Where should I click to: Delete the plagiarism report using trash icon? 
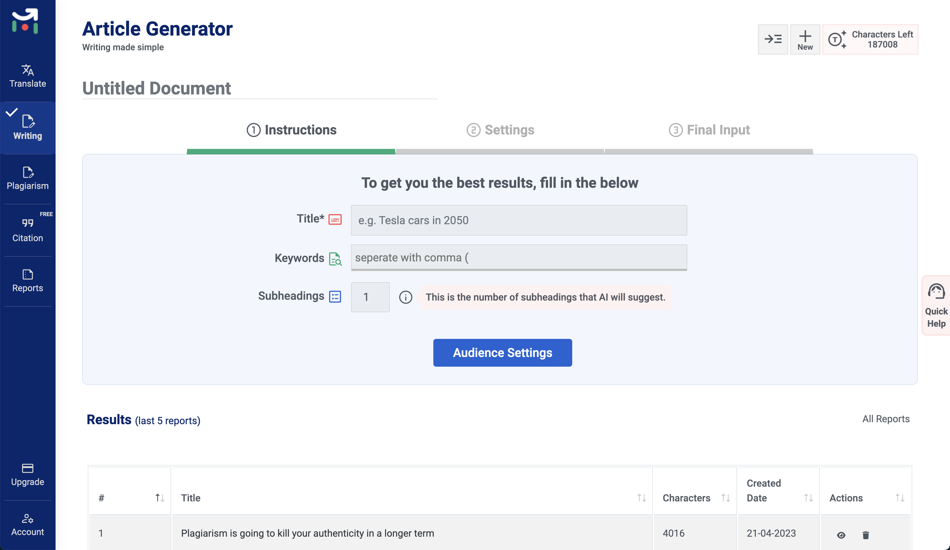pyautogui.click(x=865, y=534)
